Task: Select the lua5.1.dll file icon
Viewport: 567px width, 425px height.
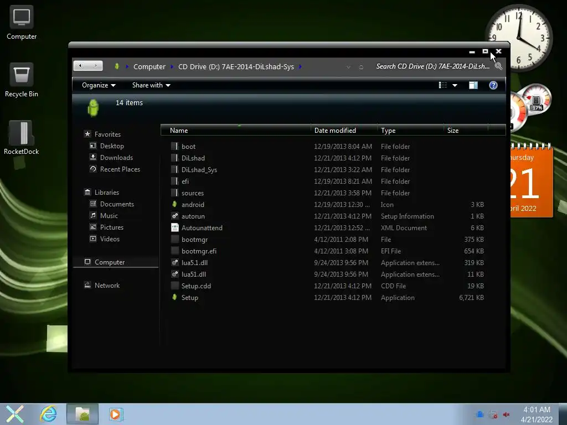Action: click(174, 263)
